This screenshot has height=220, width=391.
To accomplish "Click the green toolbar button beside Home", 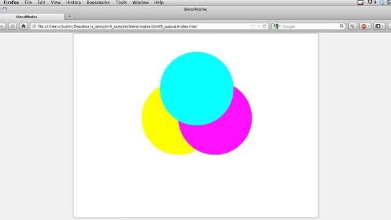I will tap(12, 26).
